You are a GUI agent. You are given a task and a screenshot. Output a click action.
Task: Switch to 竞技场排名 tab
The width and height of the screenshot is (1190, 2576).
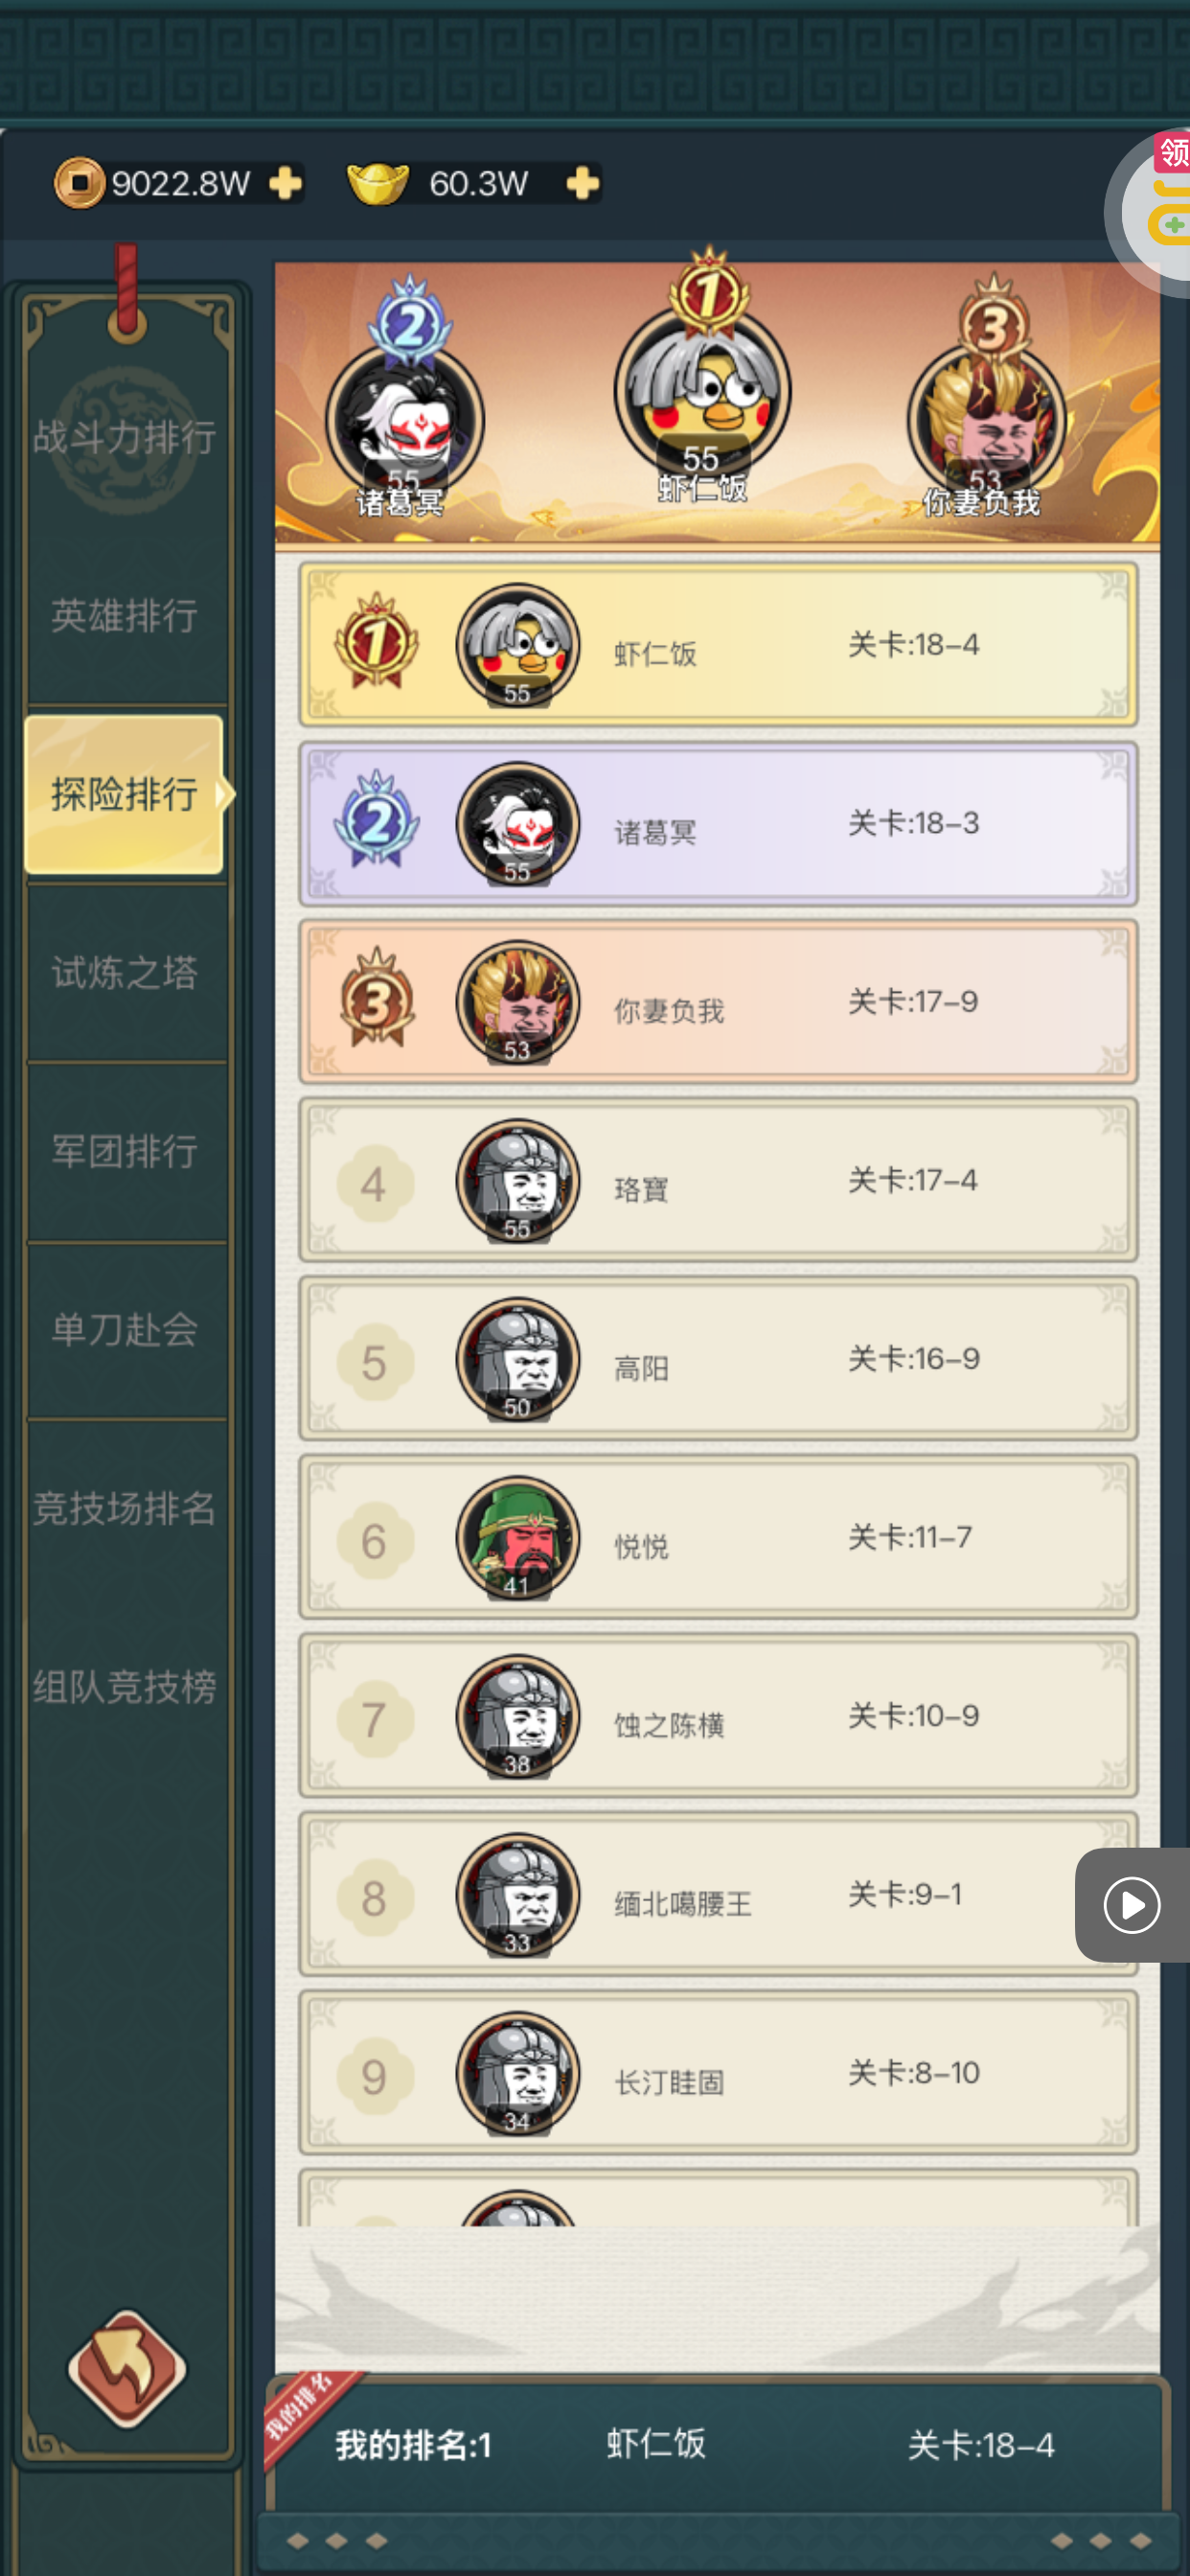[125, 1509]
